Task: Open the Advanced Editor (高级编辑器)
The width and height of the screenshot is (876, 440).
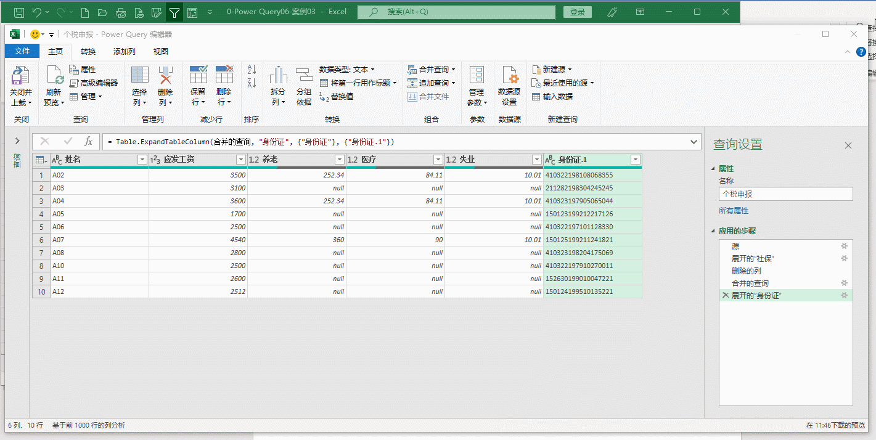Action: pos(93,83)
